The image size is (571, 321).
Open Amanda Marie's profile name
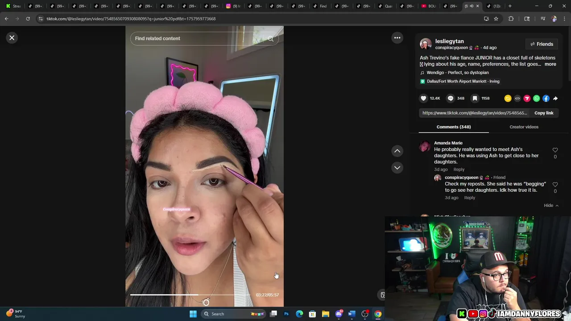(448, 143)
